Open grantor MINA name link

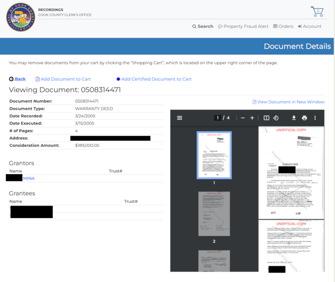[29, 178]
